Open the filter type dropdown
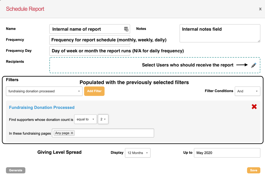This screenshot has width=265, height=178. click(44, 91)
